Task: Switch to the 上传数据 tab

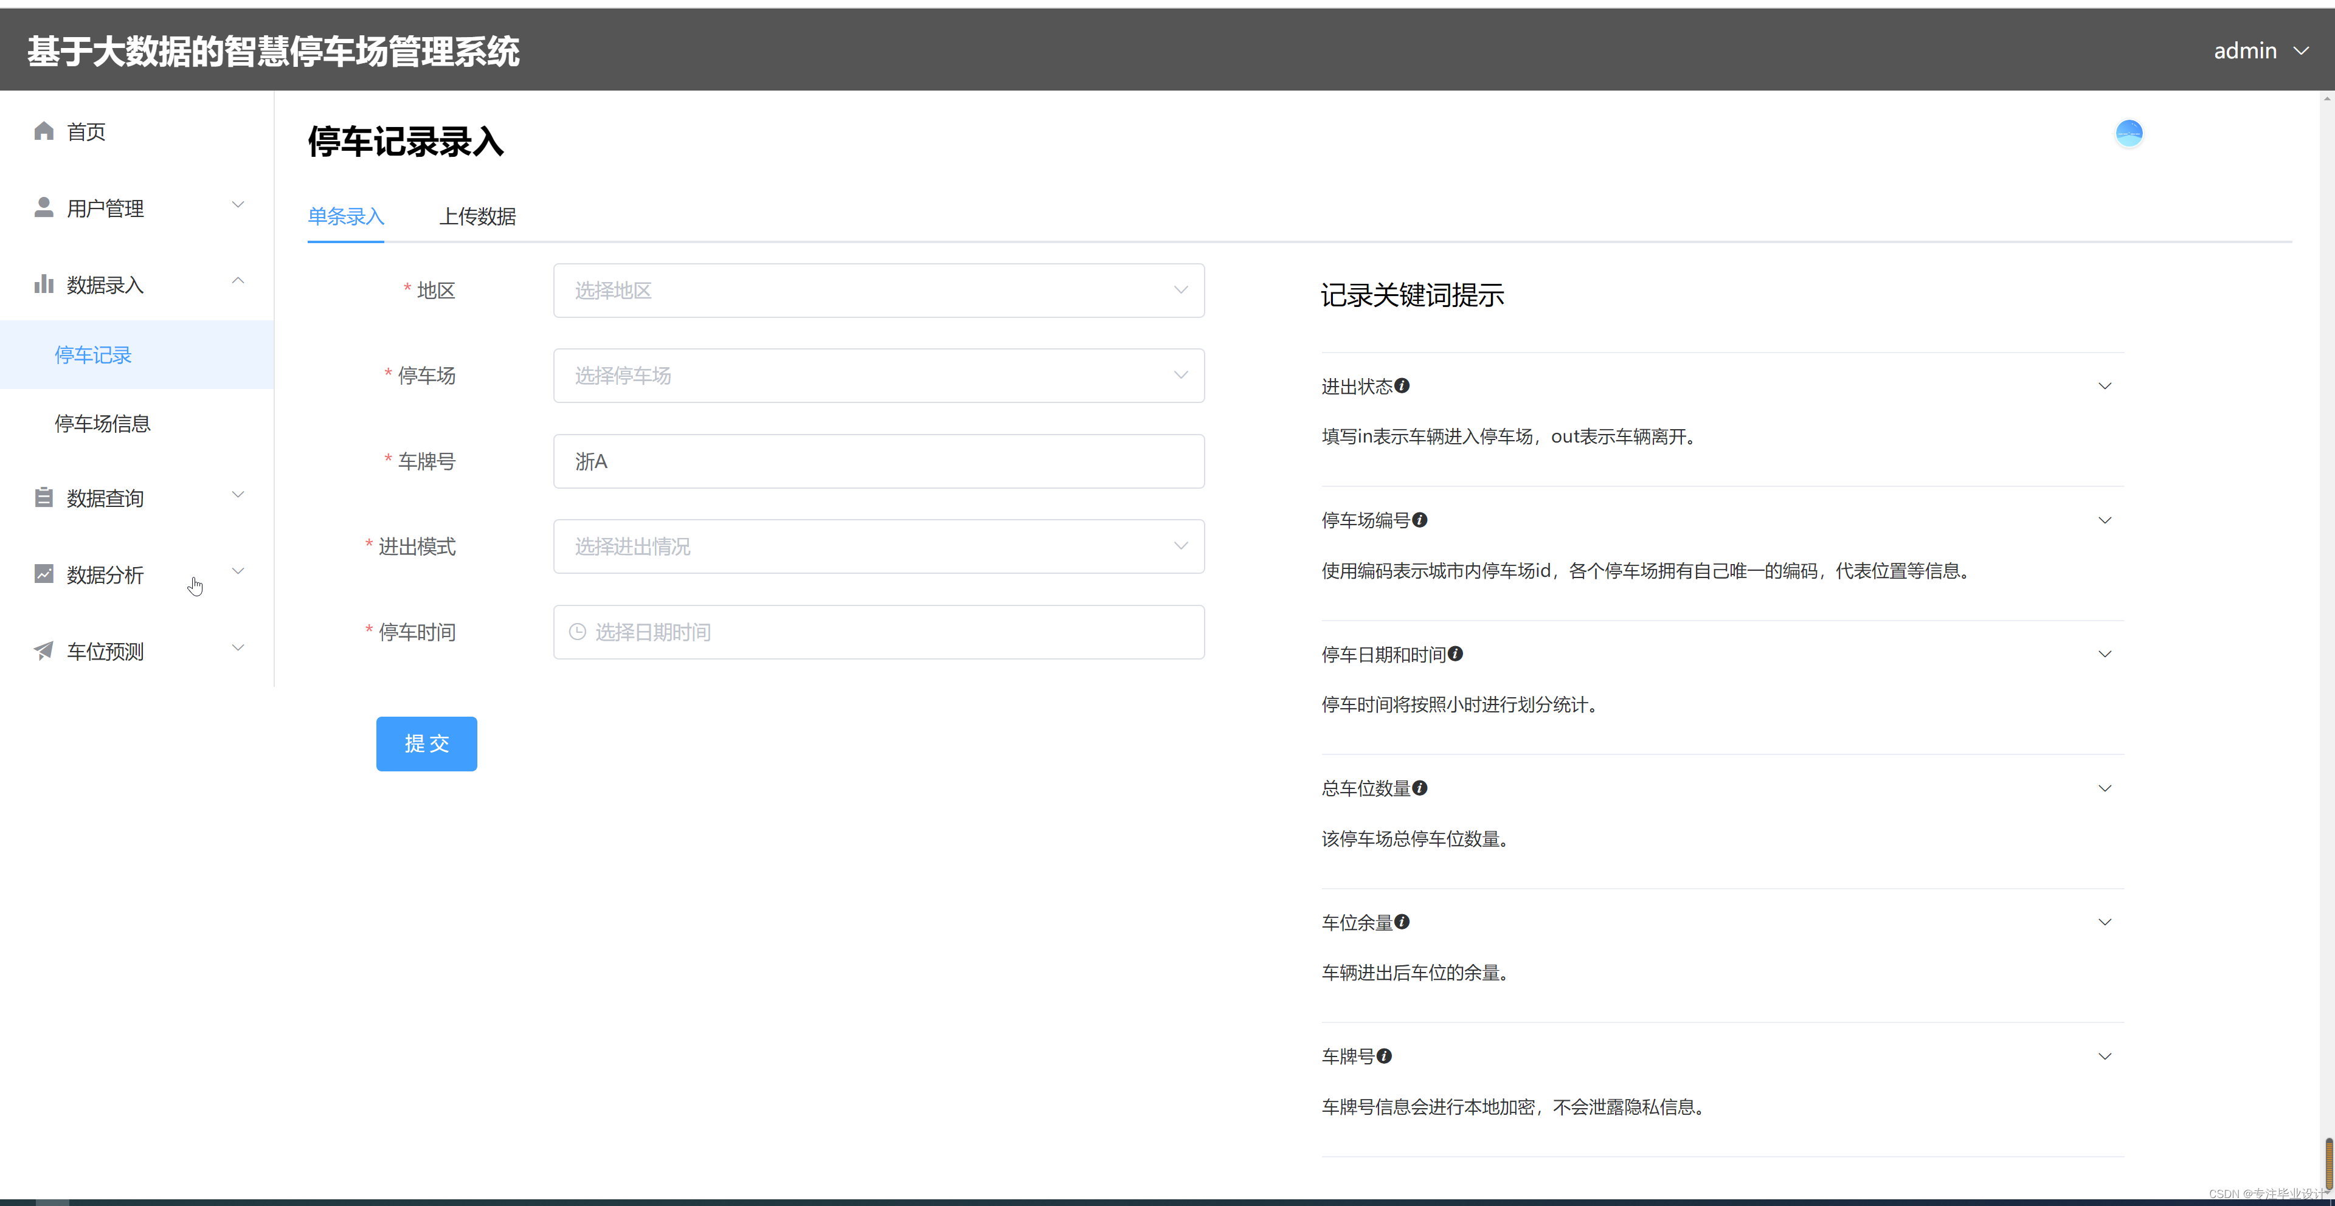Action: click(478, 216)
